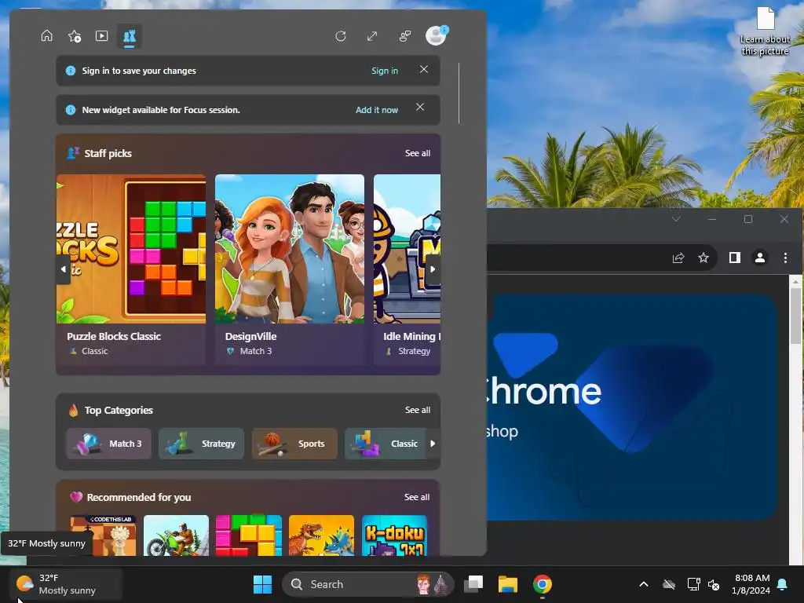Dismiss the Sign in banner
804x603 pixels.
[x=424, y=69]
